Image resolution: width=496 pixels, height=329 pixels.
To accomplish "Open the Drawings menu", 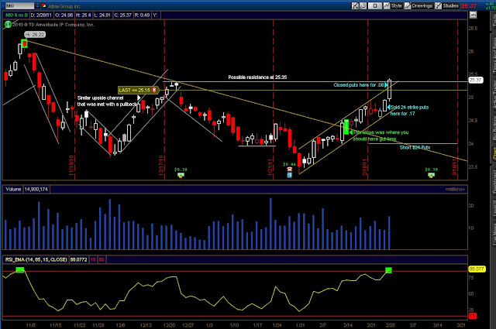I will pos(422,5).
